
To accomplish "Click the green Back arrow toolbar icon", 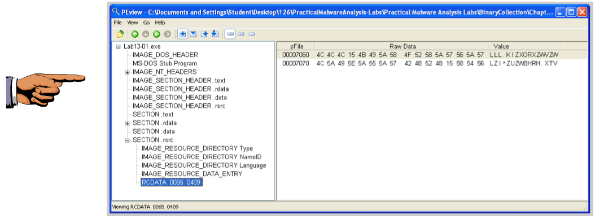I will click(x=156, y=34).
